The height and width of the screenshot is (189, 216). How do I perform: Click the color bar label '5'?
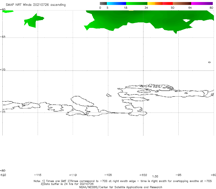click(107, 8)
